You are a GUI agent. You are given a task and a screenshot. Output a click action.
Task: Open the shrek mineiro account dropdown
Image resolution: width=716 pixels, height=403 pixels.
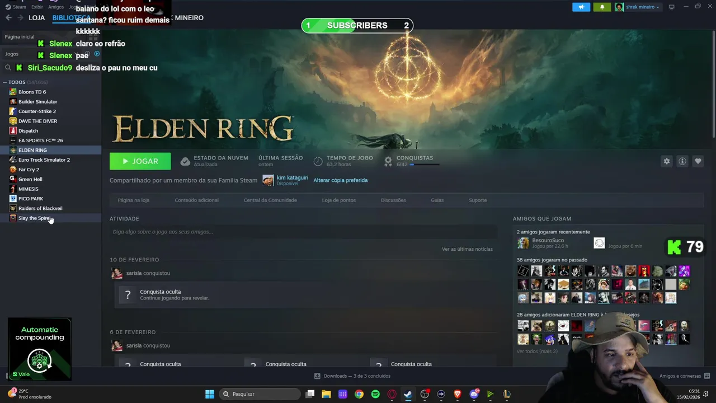pyautogui.click(x=638, y=7)
